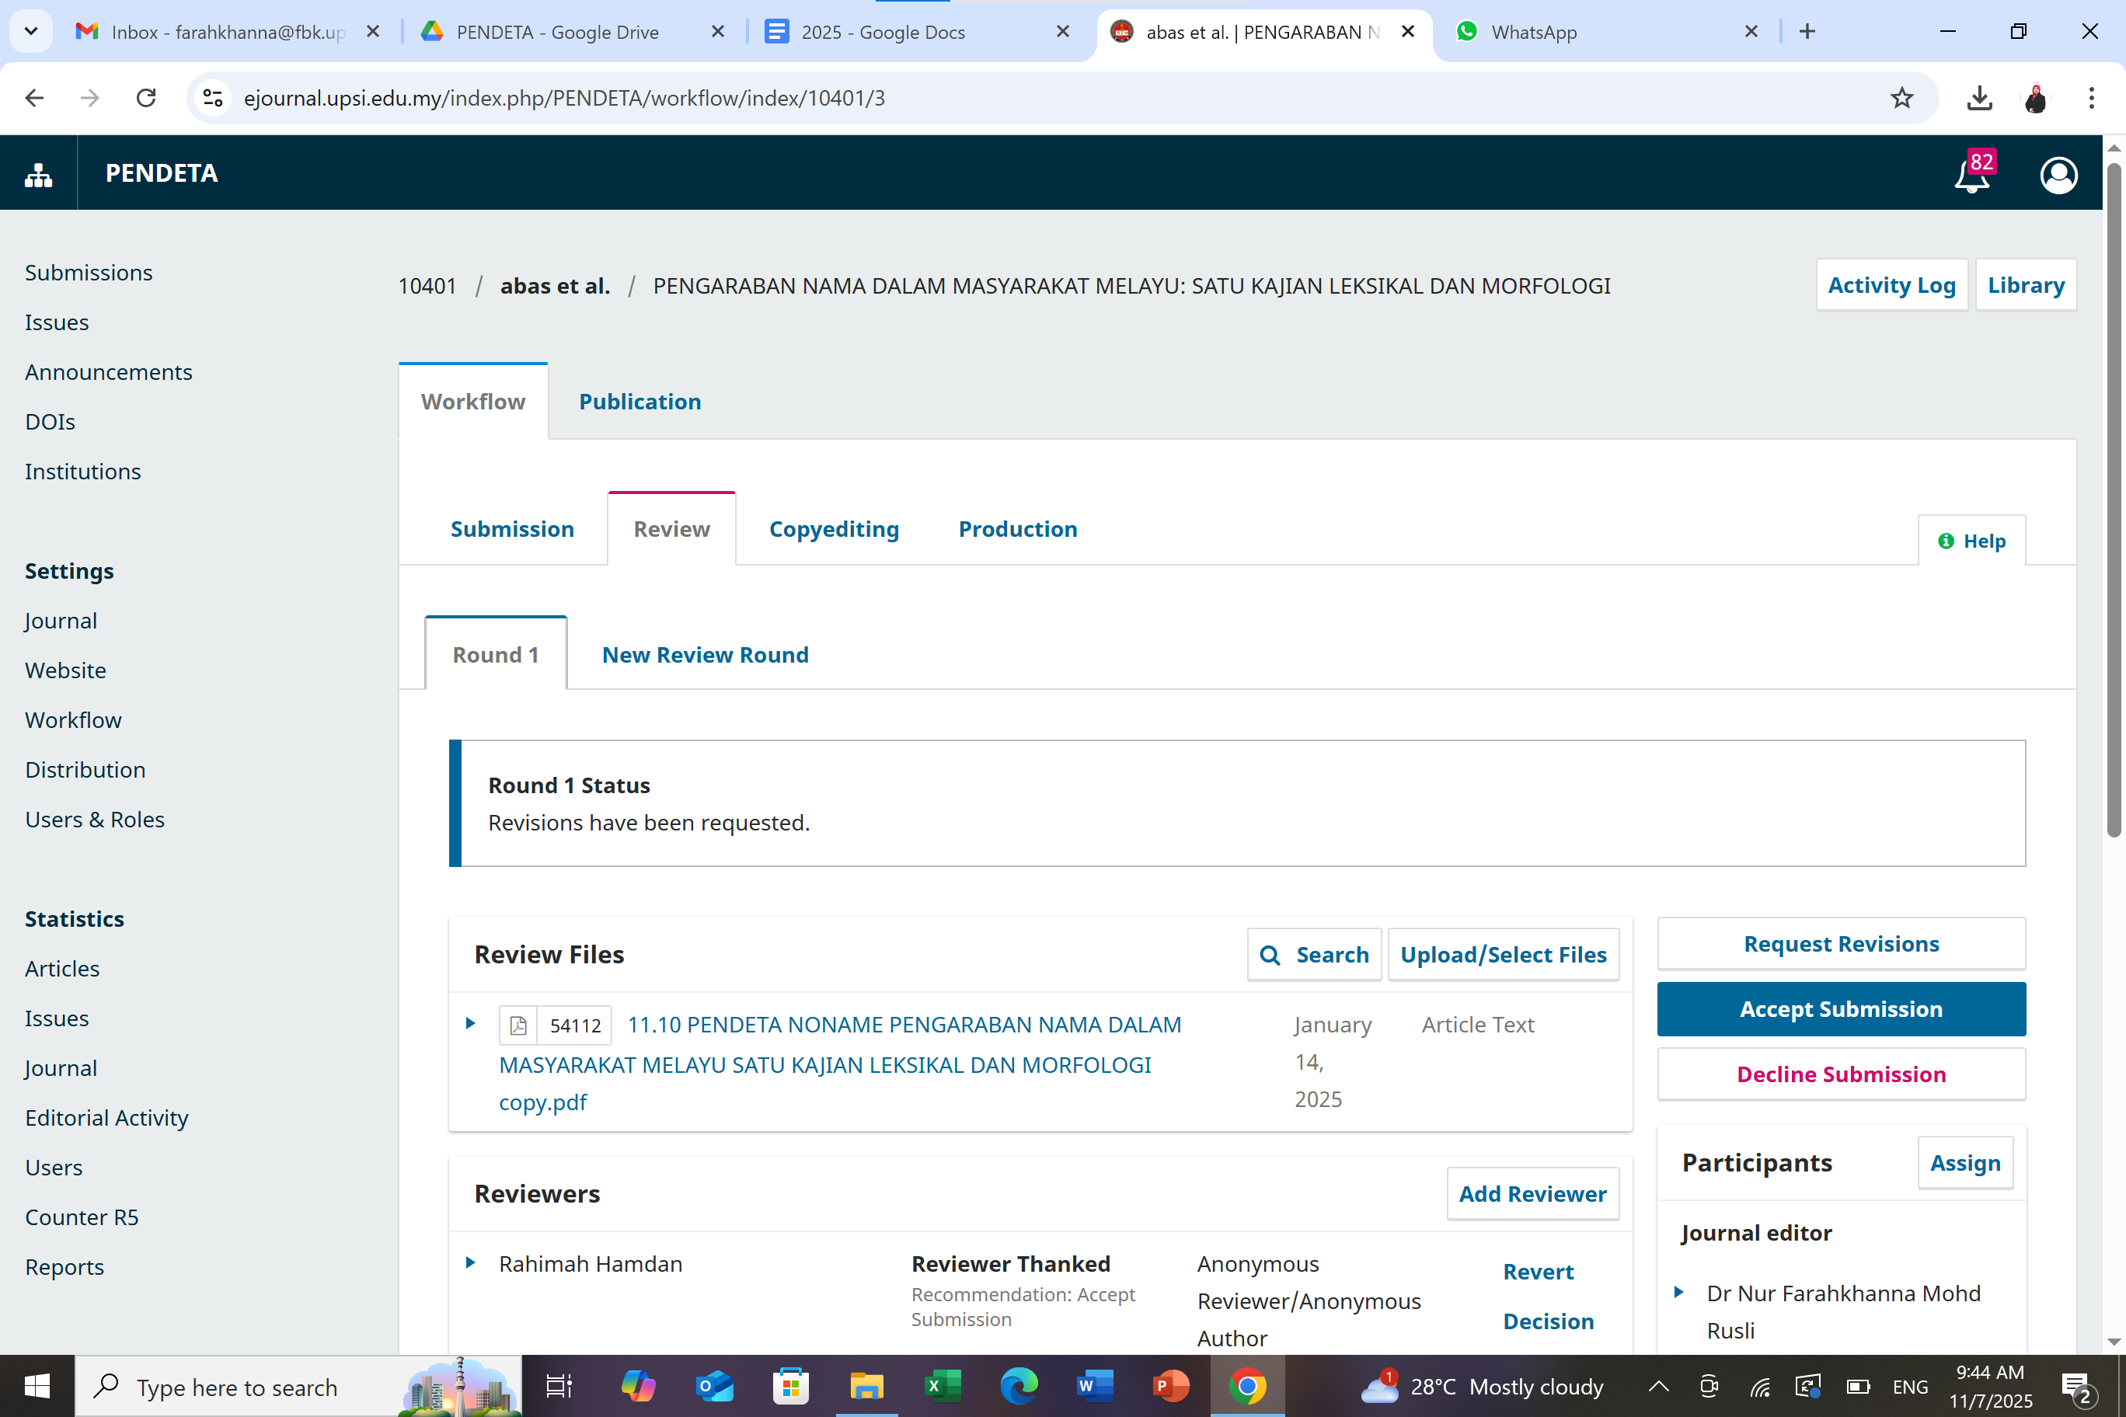Click the PDF file icon for 54112
The height and width of the screenshot is (1417, 2126).
pyautogui.click(x=518, y=1025)
